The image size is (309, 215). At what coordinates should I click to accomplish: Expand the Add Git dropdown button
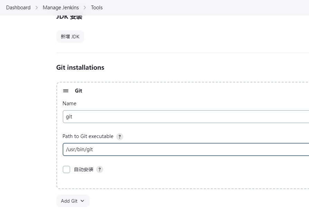[73, 201]
